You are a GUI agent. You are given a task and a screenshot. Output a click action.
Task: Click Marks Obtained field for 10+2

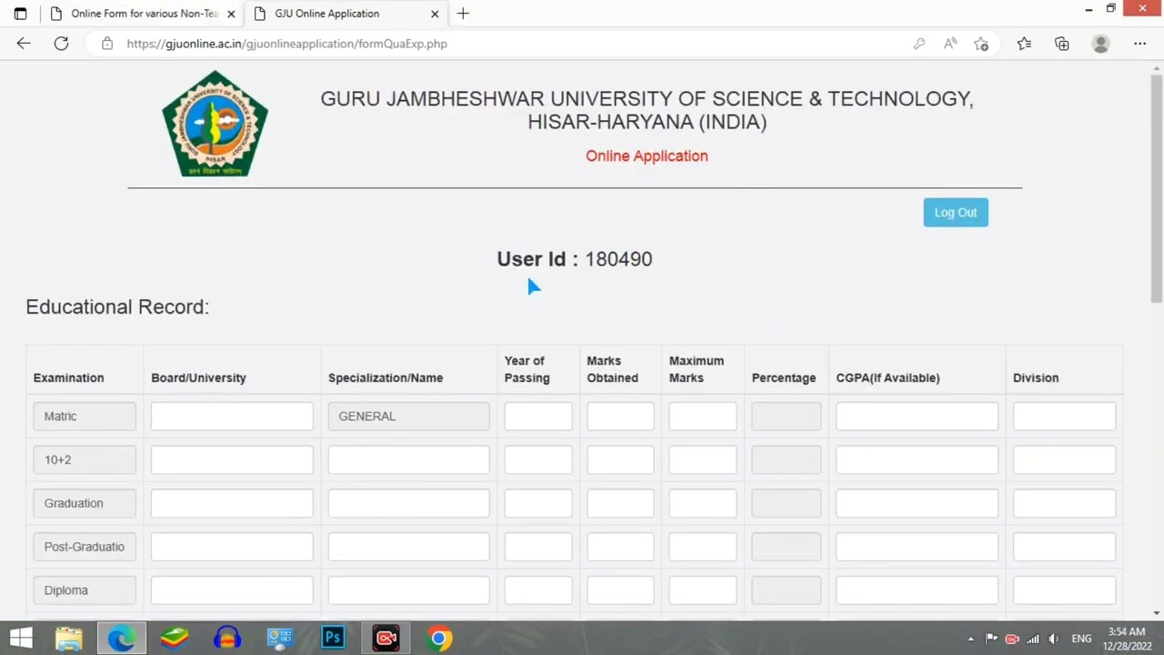[x=620, y=459]
